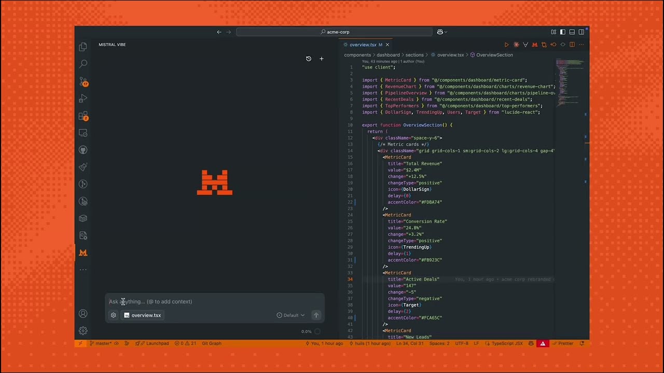Open the Default mode dropdown in the chat box
Image resolution: width=664 pixels, height=373 pixels.
click(290, 315)
